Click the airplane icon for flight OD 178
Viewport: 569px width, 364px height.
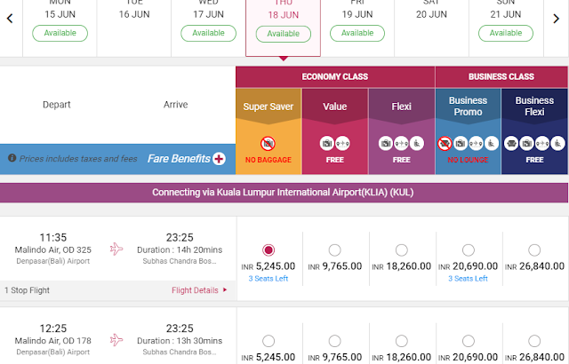(x=116, y=340)
